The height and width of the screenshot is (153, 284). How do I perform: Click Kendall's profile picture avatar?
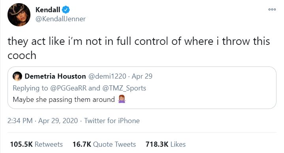[19, 15]
